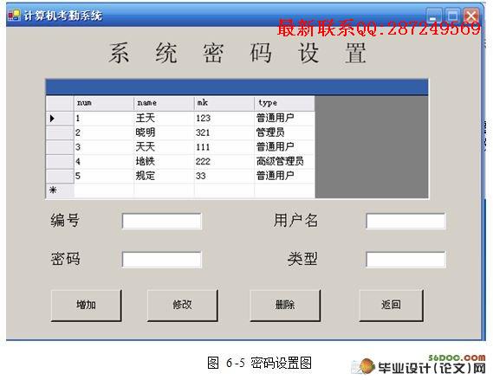Click num cell 5
This screenshot has height=380, width=493.
(104, 177)
